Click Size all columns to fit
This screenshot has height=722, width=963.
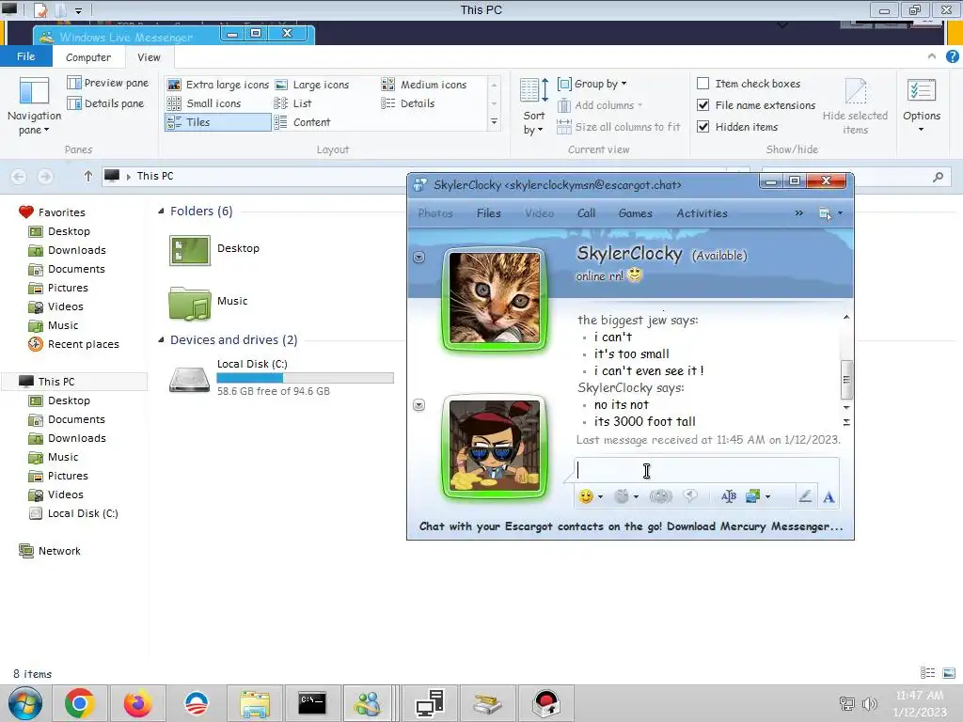(619, 127)
